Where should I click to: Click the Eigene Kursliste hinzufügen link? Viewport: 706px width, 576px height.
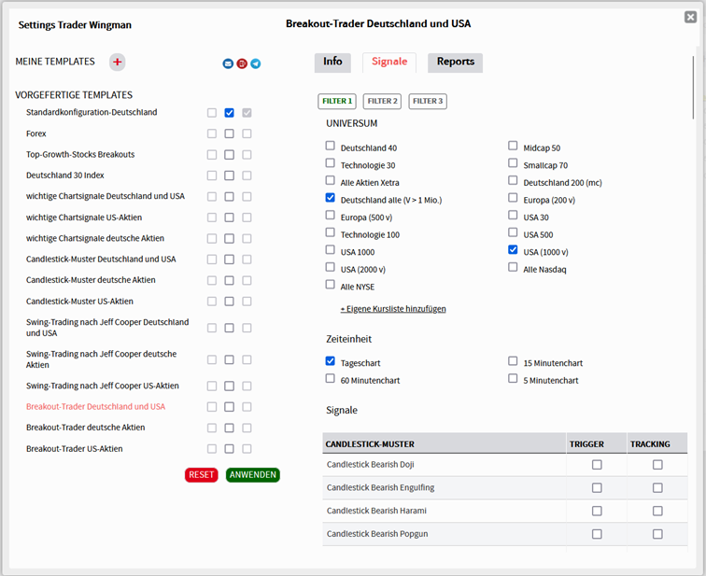(x=393, y=308)
